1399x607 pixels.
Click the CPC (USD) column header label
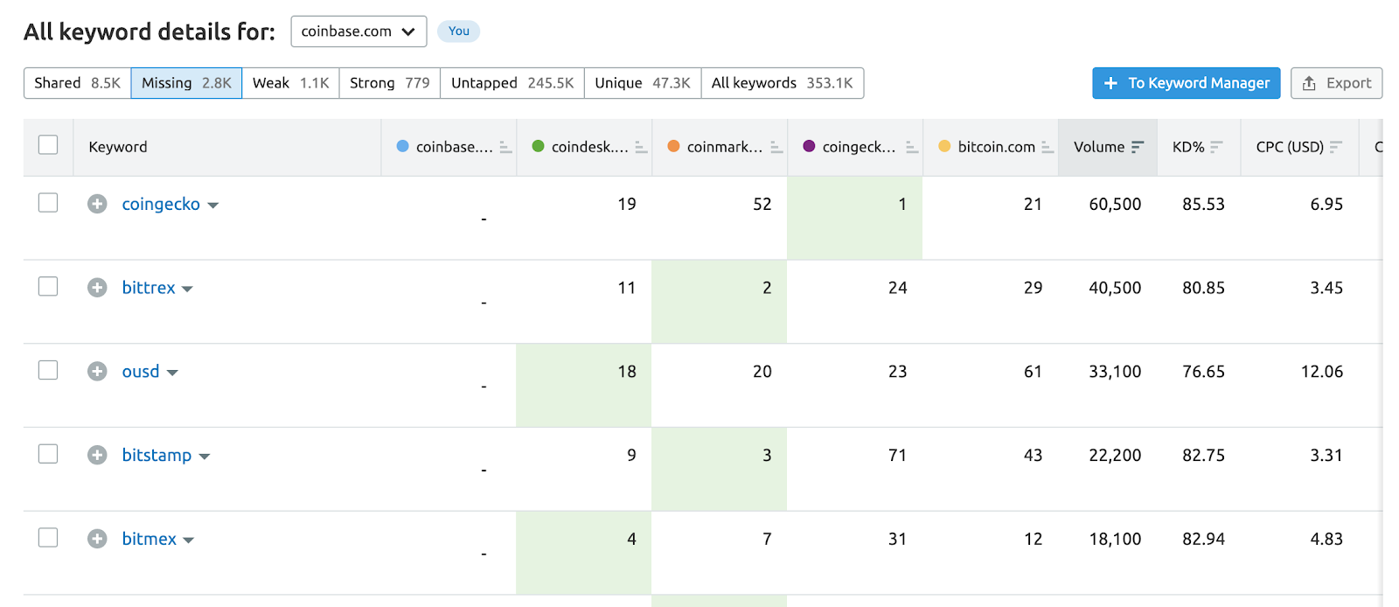[1290, 147]
